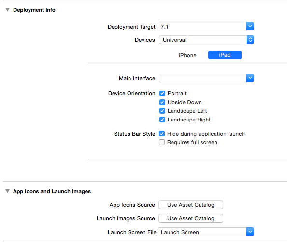Click Use Asset Catalog for Launch Images
Image resolution: width=287 pixels, height=242 pixels.
191,218
